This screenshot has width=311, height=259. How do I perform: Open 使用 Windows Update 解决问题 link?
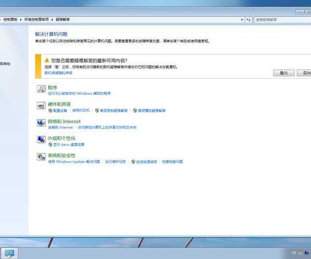[x=74, y=162]
